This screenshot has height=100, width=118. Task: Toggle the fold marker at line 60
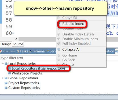13,33
